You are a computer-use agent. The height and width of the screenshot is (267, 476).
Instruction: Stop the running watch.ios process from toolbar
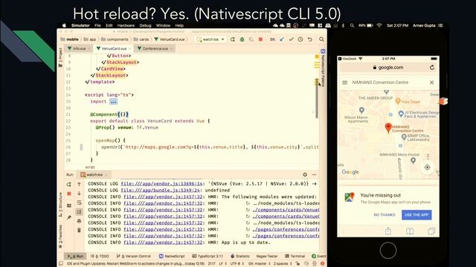point(260,39)
